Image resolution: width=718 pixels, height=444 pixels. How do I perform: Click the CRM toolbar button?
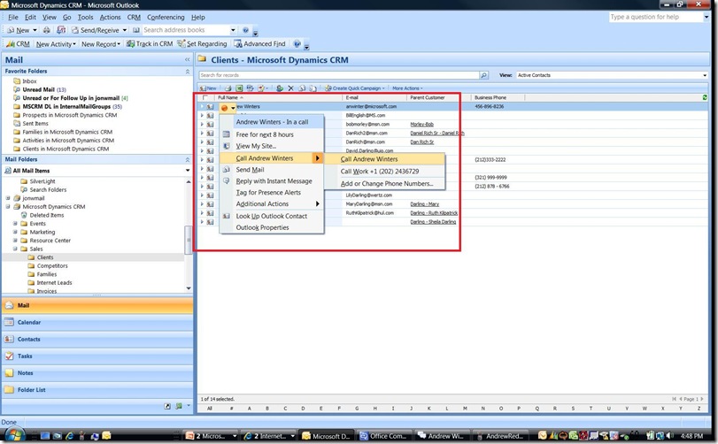coord(19,44)
